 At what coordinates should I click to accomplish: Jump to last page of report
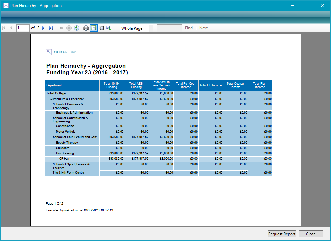[51, 28]
